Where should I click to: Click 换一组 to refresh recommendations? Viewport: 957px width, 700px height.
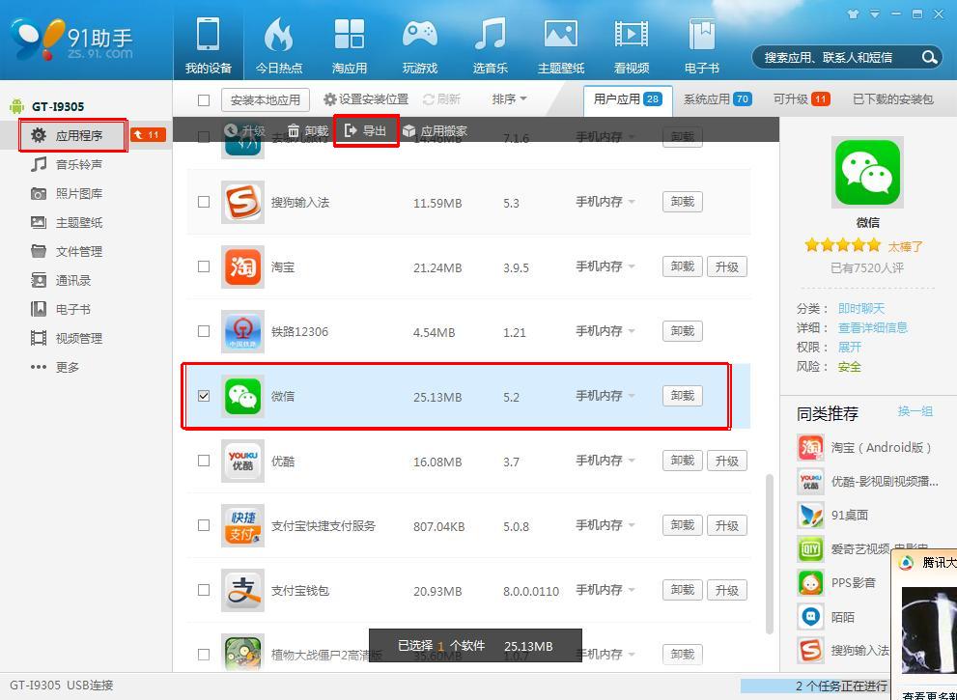point(915,411)
